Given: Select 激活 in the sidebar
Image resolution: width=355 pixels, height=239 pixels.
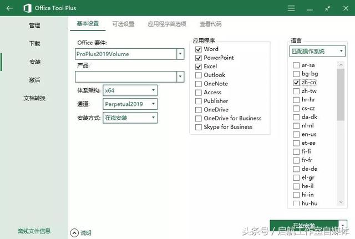Looking at the screenshot, I should tap(34, 80).
